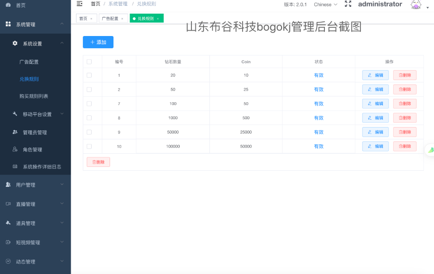Click the blue 添加 button
Viewport: 434px width, 274px height.
click(98, 42)
